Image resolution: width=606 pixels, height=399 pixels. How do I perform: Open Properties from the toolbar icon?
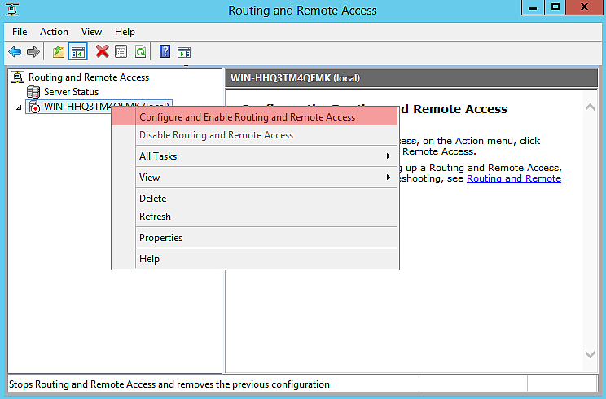tap(121, 51)
